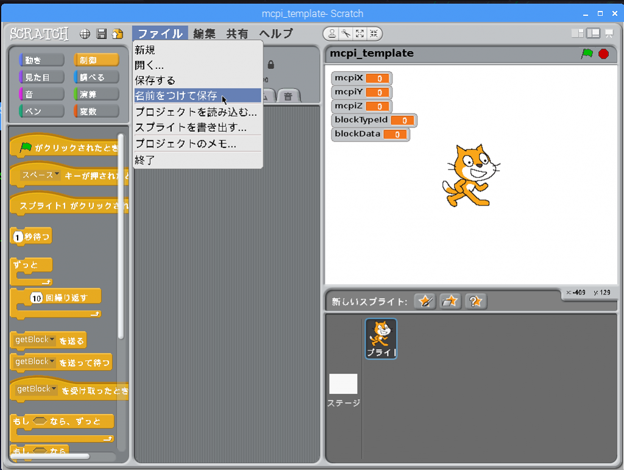Select the 制御 block category
Viewport: 624px width, 470px height.
click(x=96, y=60)
